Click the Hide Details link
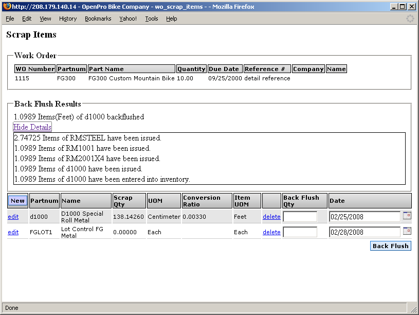 (32, 127)
